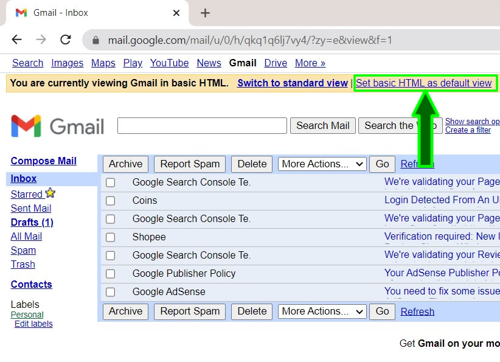
Task: Open News in Google bar
Action: pos(209,63)
